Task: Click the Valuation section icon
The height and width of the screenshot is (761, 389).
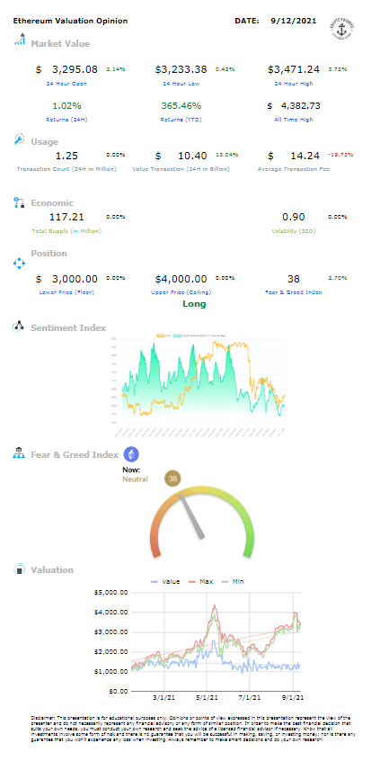Action: (x=19, y=569)
